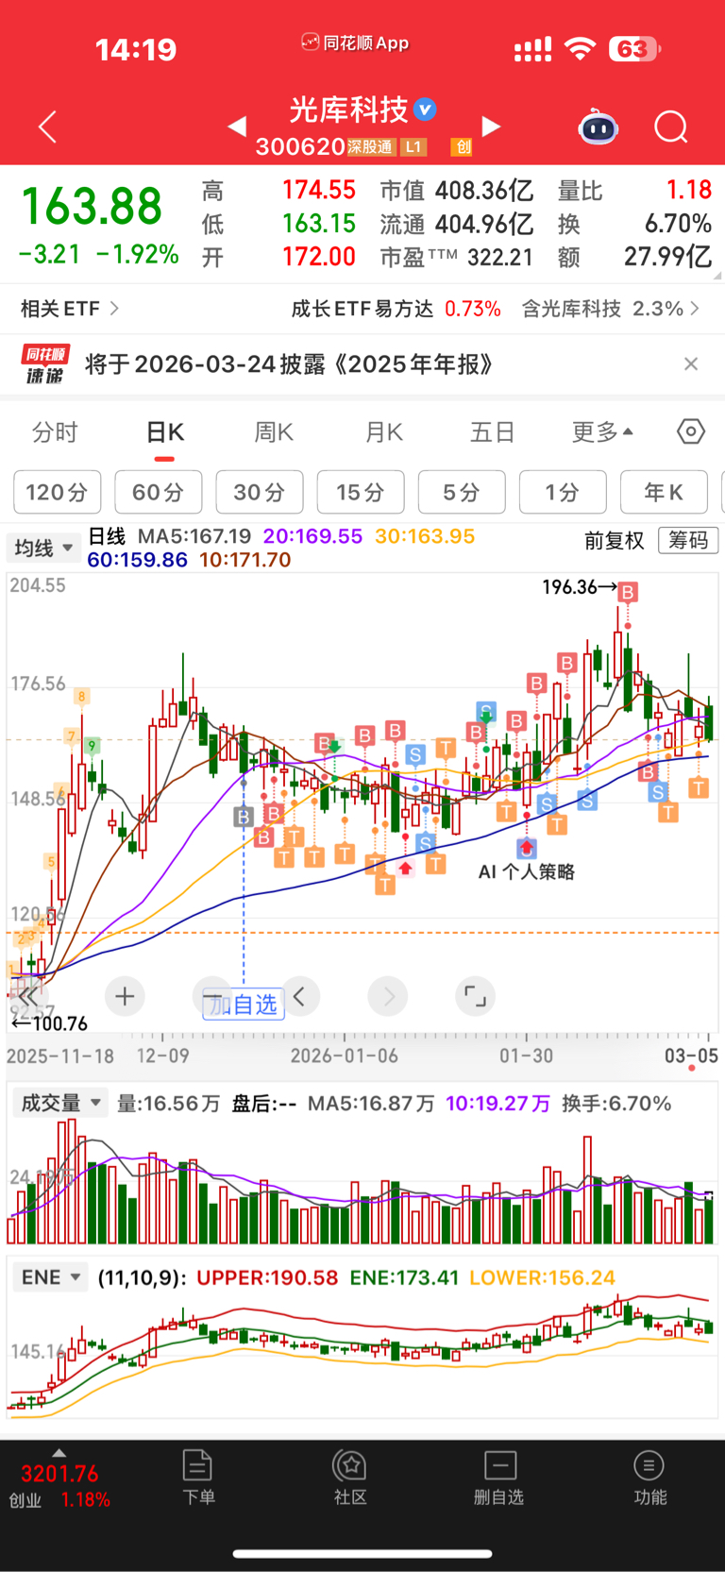Shift chart right with chevron button
725x1572 pixels.
(388, 996)
